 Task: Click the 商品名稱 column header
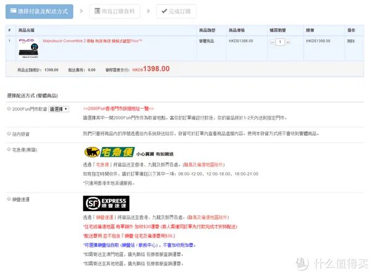tap(26, 30)
